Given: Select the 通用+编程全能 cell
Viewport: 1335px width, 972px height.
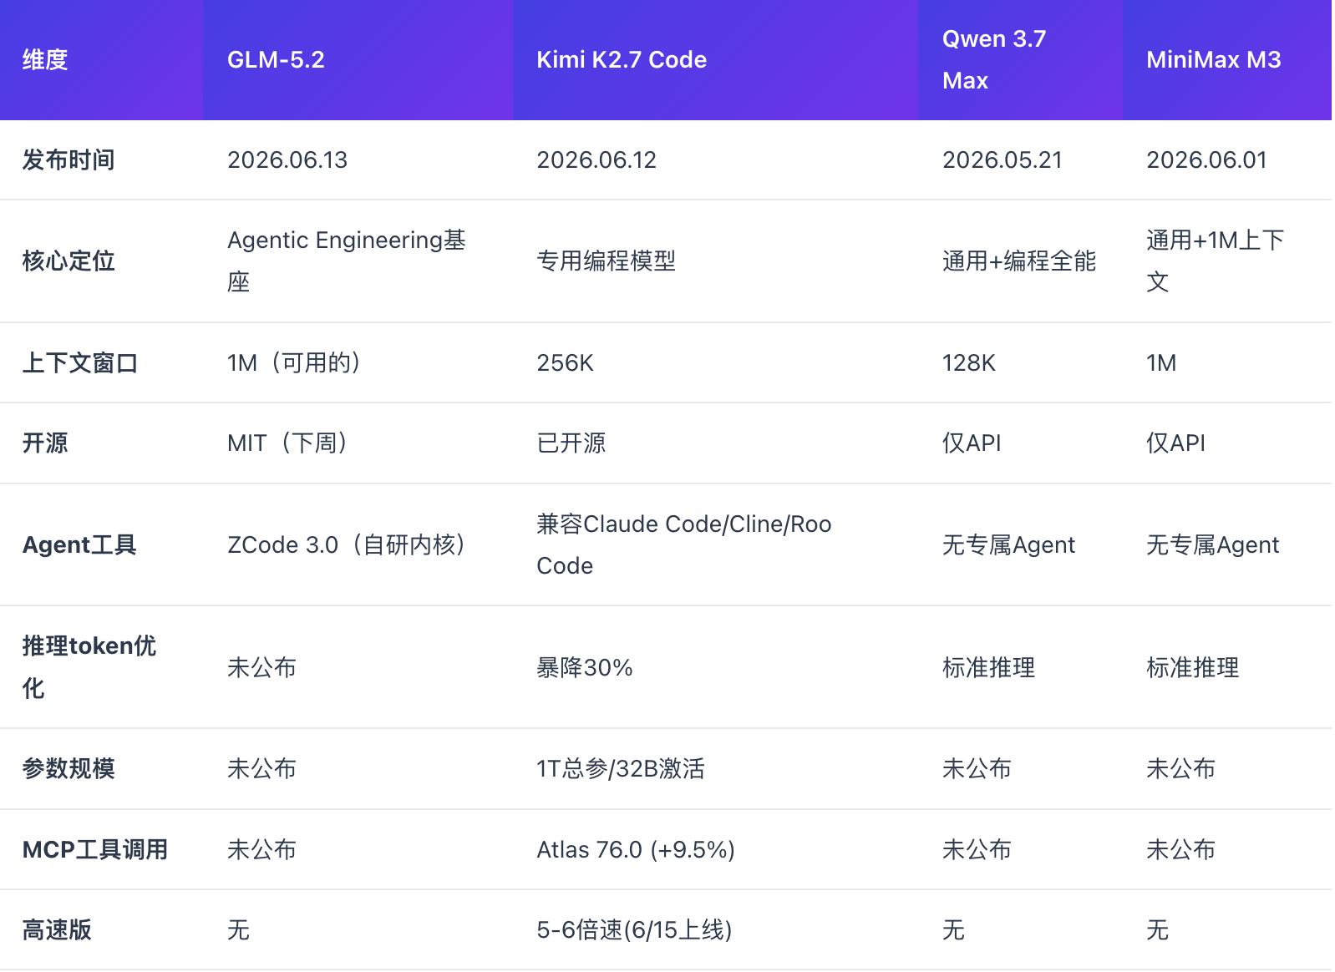Looking at the screenshot, I should tap(1019, 261).
